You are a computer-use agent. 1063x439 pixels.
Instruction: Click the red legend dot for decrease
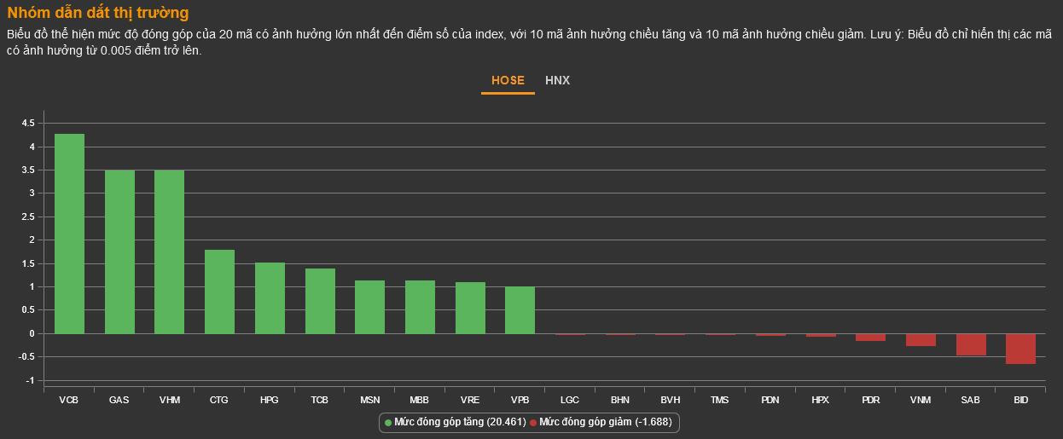click(533, 422)
